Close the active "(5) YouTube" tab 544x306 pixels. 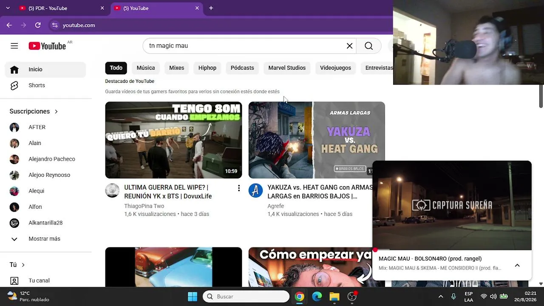pyautogui.click(x=197, y=8)
